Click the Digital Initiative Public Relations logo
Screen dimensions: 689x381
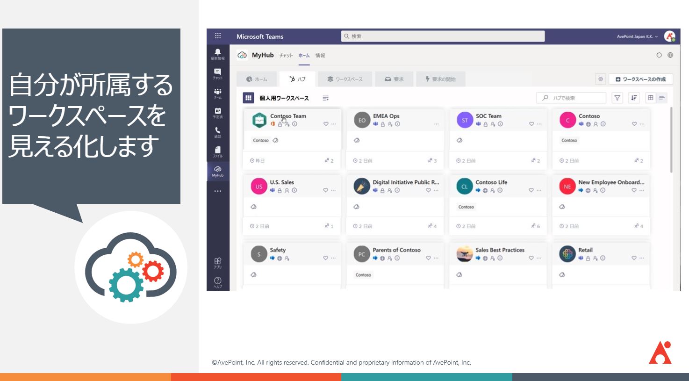pyautogui.click(x=362, y=186)
